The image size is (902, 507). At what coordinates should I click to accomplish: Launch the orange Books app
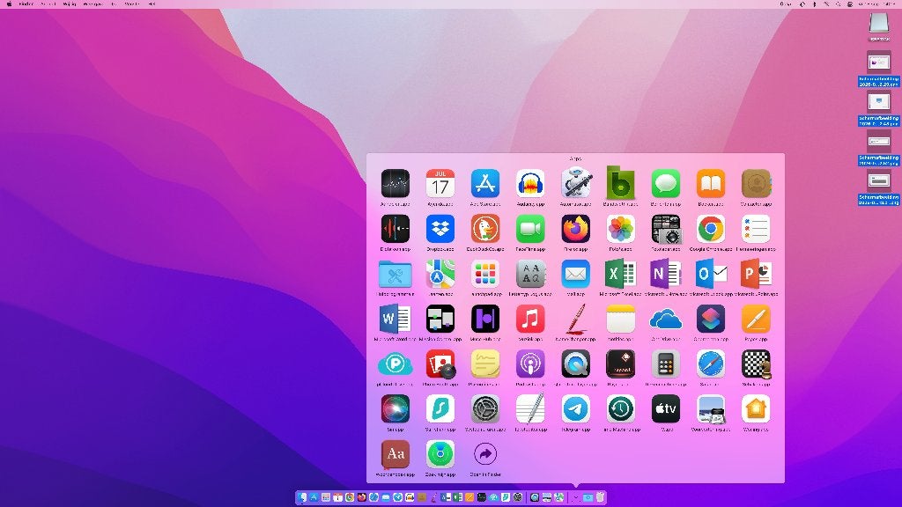(711, 184)
